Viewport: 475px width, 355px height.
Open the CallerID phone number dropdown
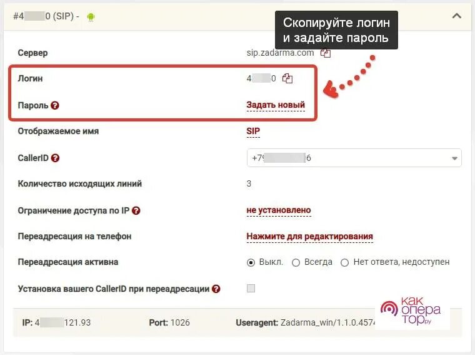coord(354,158)
